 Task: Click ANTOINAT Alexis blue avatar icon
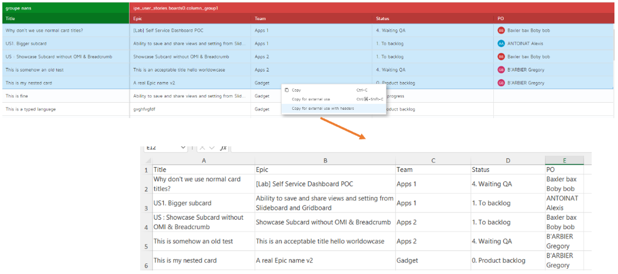501,44
